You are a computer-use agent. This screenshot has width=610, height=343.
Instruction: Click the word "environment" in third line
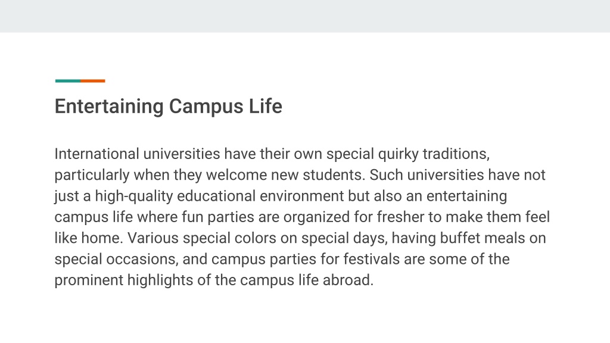[x=302, y=196]
